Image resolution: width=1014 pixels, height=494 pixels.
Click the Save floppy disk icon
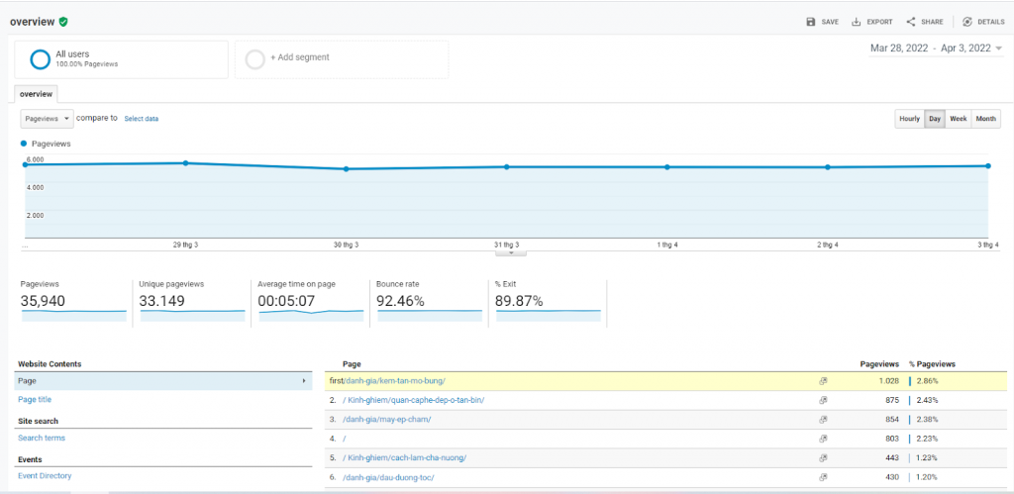click(x=811, y=22)
